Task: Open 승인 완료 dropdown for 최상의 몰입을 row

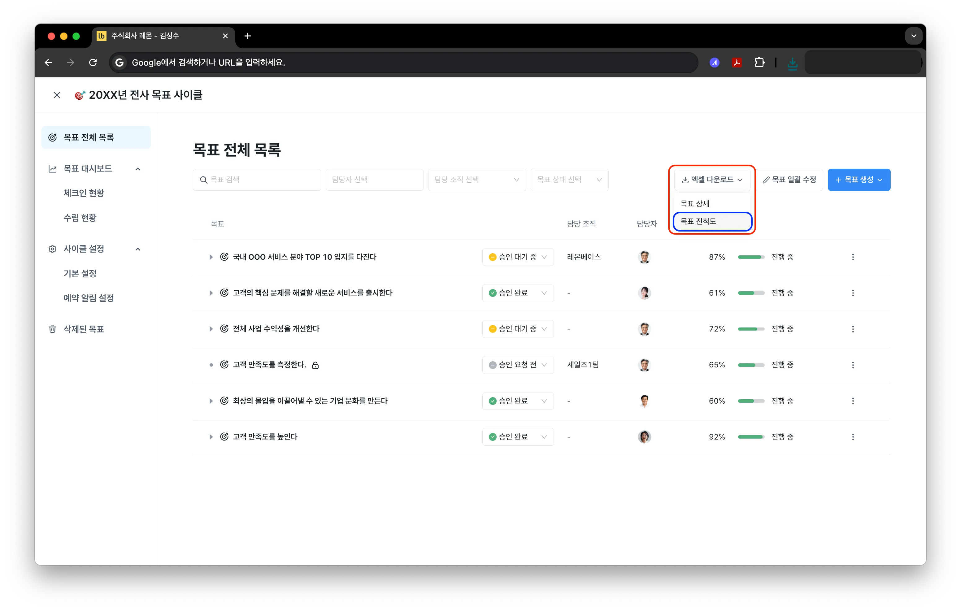Action: pos(518,401)
